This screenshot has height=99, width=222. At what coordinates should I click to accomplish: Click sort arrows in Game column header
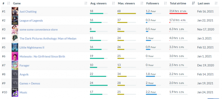[86, 3]
